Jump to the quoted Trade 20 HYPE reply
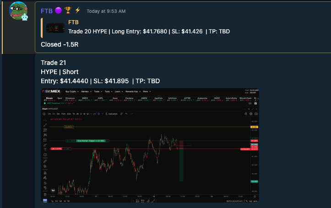This screenshot has height=208, width=331. [x=149, y=32]
